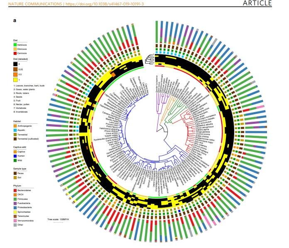289x248 pixels.
Task: Click the yellow Spirochaetae phylum swatch
Action: 15,212
